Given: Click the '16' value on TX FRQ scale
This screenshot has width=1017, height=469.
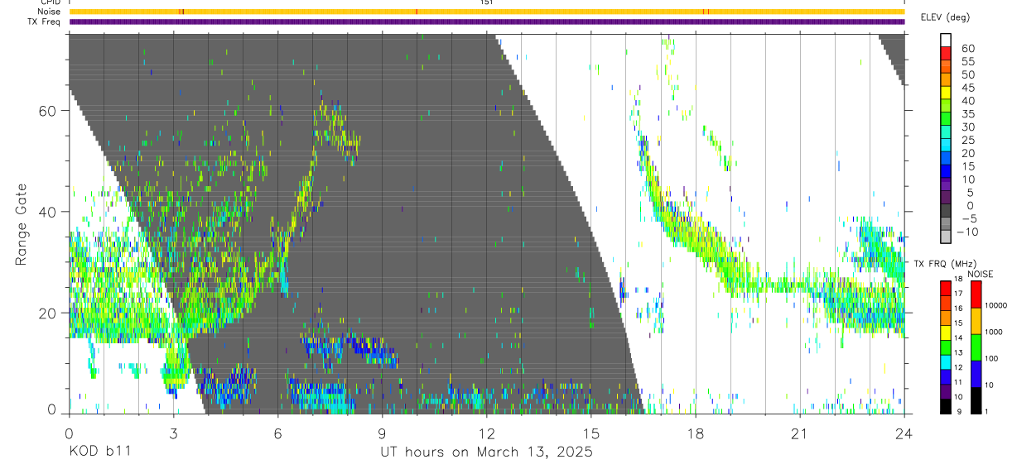Looking at the screenshot, I should point(958,309).
